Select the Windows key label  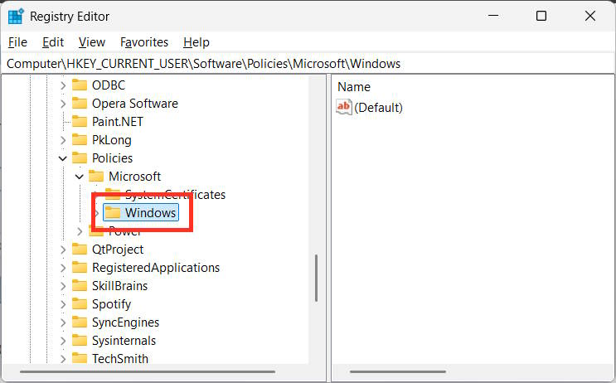click(x=150, y=213)
